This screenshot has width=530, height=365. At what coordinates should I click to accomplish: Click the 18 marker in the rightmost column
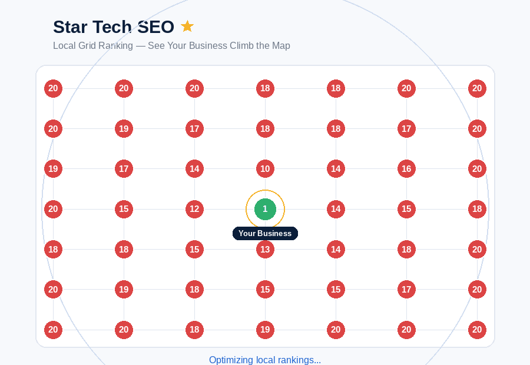click(477, 209)
